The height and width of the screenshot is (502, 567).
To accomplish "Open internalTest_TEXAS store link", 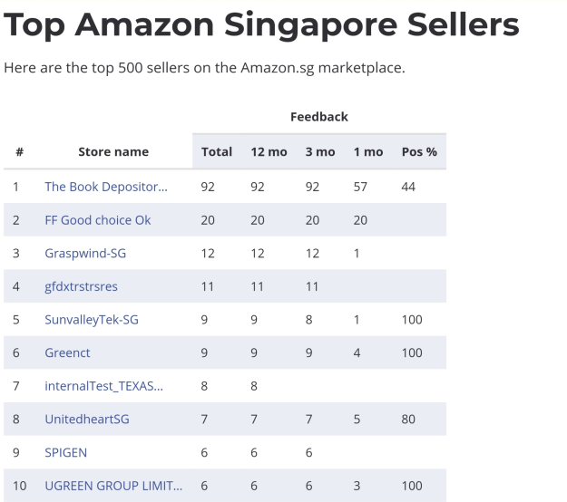I will pos(103,386).
